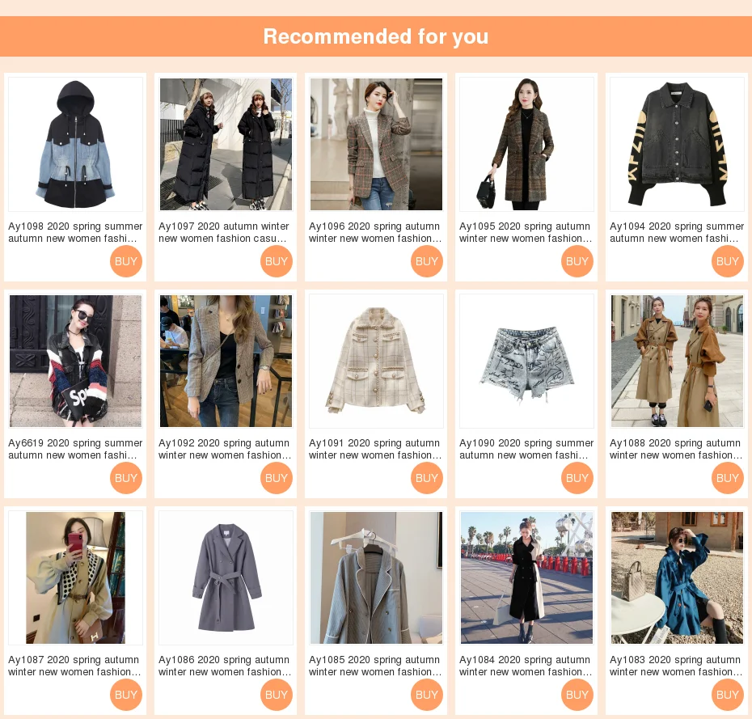Open the Ay1092 spring autumn title link

point(225,449)
